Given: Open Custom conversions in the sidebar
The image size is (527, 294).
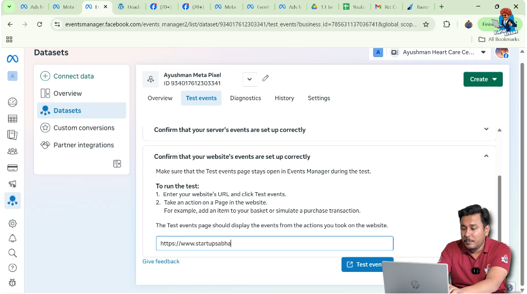Looking at the screenshot, I should coord(82,128).
